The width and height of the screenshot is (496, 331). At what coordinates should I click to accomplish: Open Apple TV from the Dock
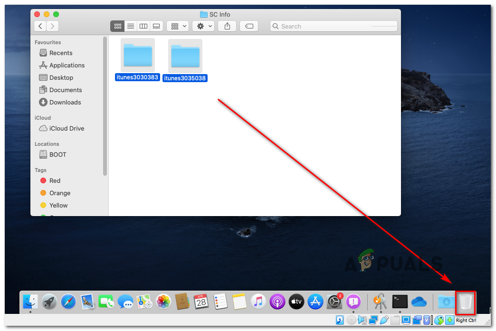[296, 302]
